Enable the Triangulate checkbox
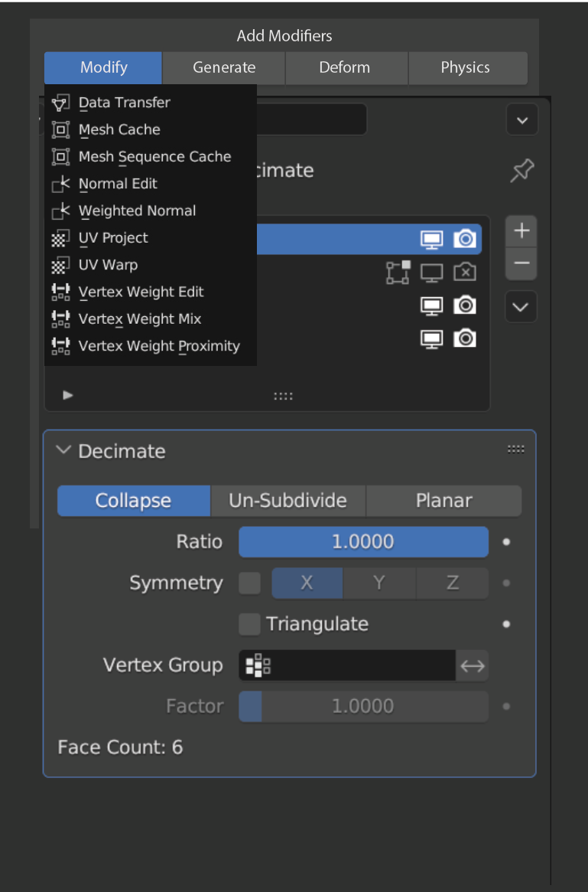 (249, 624)
